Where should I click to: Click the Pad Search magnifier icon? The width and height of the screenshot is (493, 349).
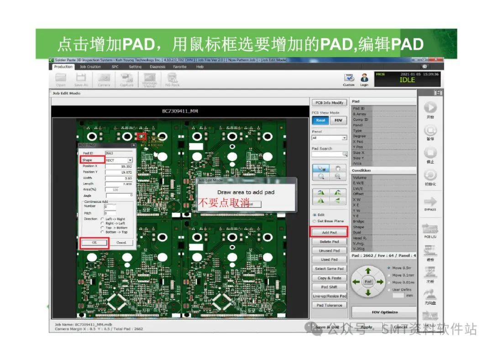(x=345, y=154)
